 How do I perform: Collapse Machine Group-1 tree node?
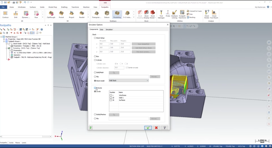coord(1,37)
